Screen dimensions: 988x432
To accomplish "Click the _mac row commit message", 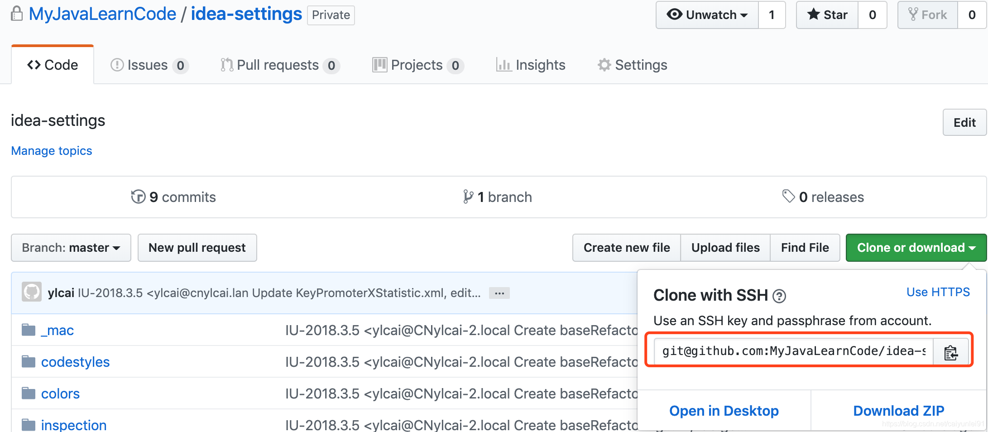I will tap(461, 331).
